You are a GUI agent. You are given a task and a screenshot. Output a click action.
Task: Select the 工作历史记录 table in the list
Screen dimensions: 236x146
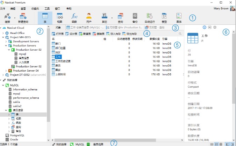tap(63, 61)
